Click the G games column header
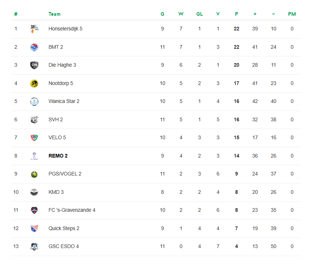The image size is (312, 266). pos(162,14)
